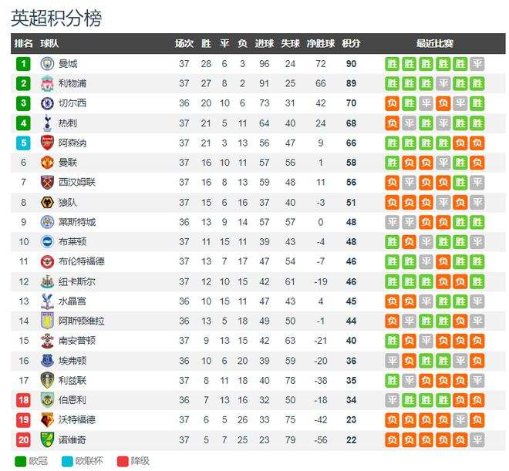Click the red 降级 legend swatch
This screenshot has width=509, height=471.
coord(123,461)
